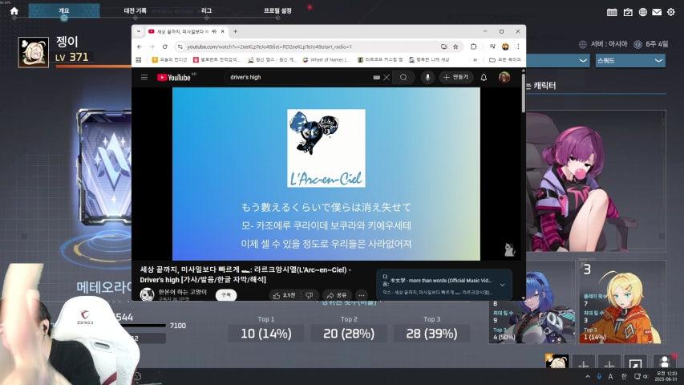Expand the dropdown left of 스쿼드
This screenshot has height=385, width=684.
coord(558,61)
